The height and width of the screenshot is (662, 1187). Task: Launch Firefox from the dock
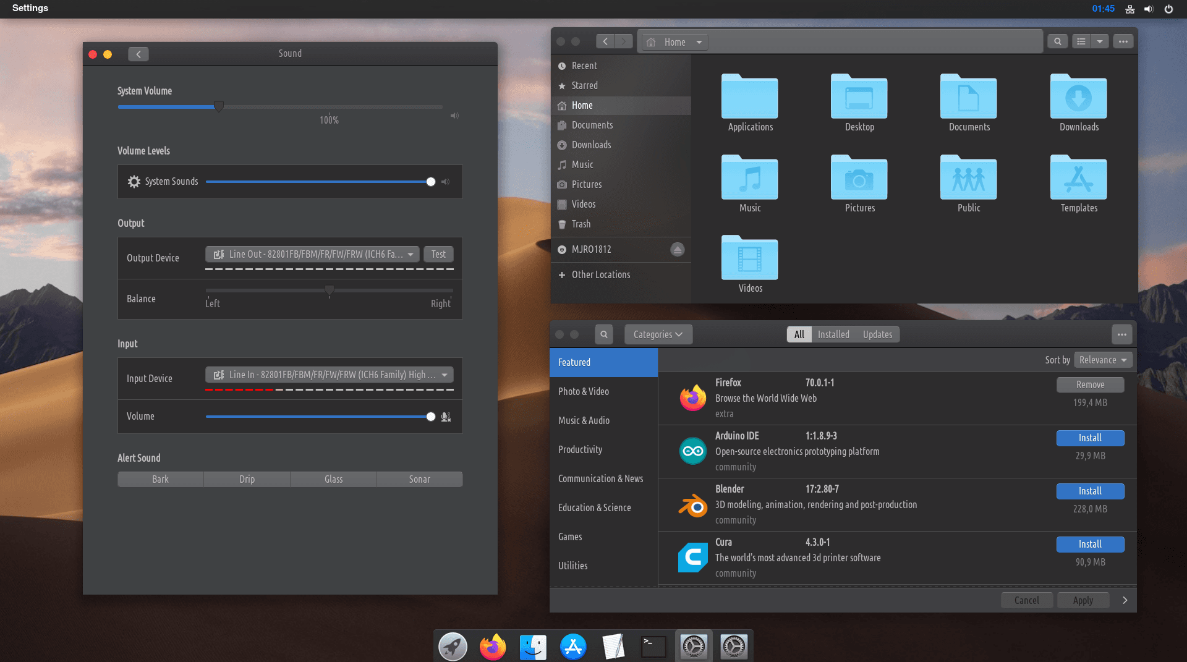coord(493,647)
